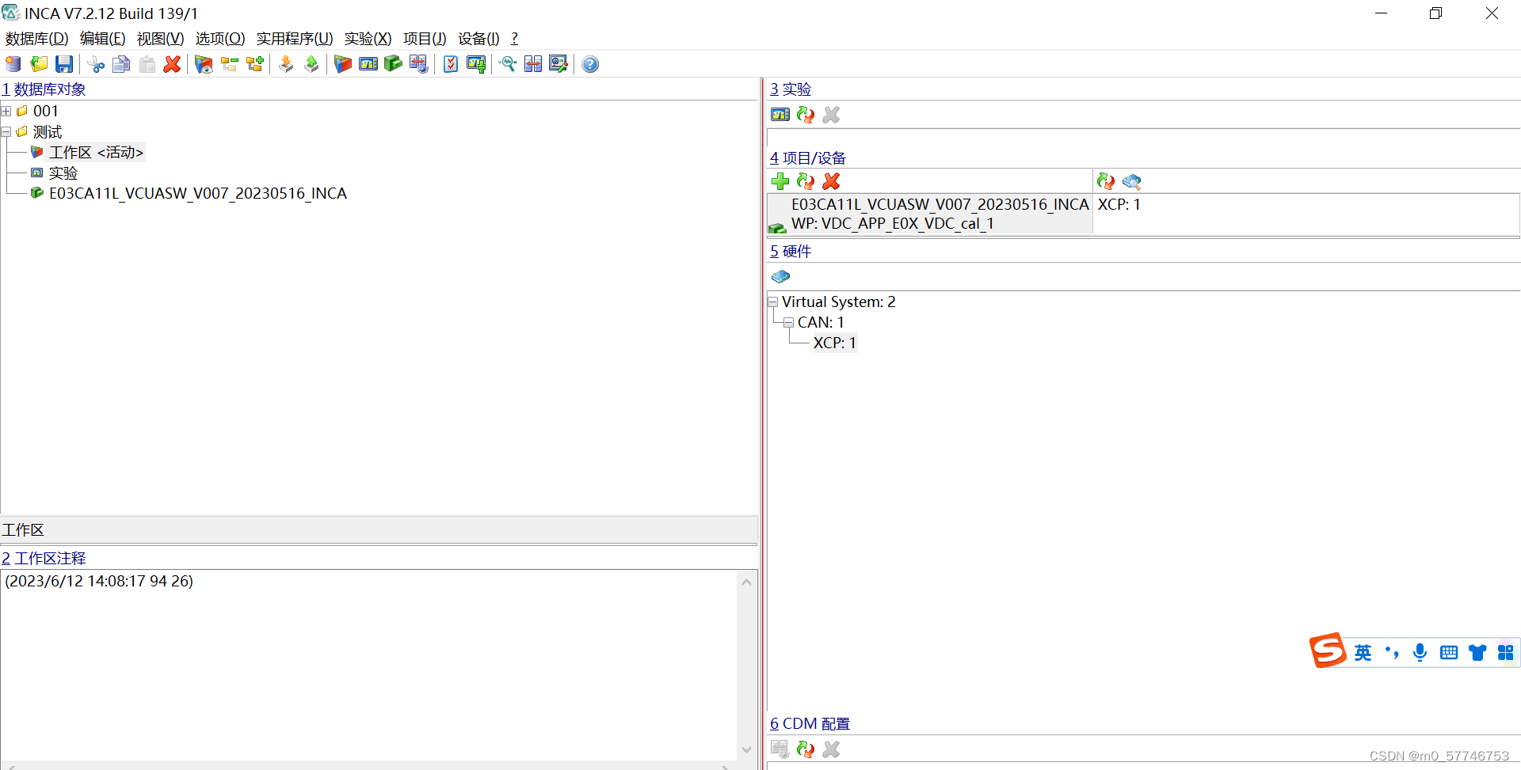
Task: Click the gauge with green plus icon
Action: pyautogui.click(x=476, y=64)
